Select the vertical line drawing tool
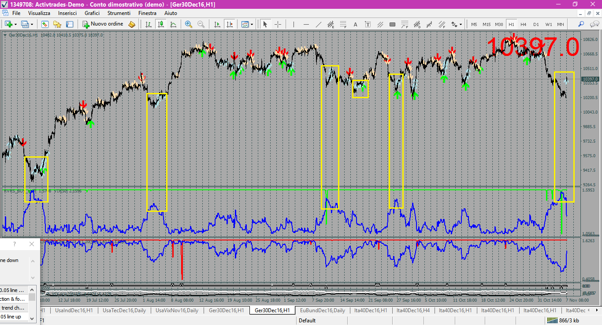This screenshot has height=325, width=602. [294, 24]
